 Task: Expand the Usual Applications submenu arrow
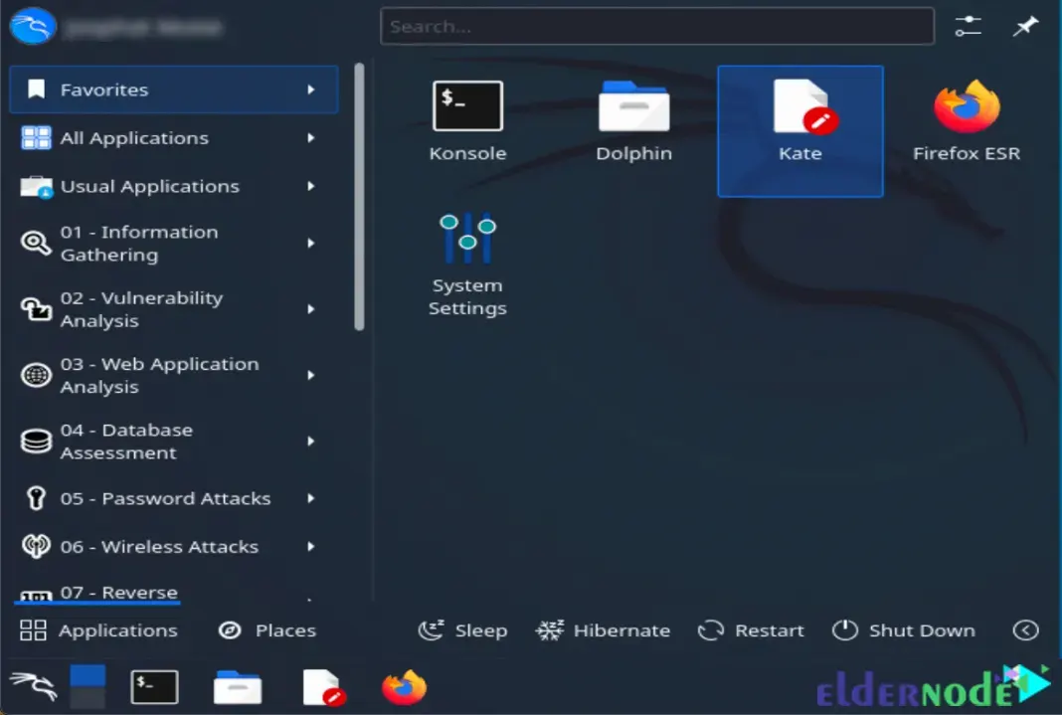(x=311, y=186)
